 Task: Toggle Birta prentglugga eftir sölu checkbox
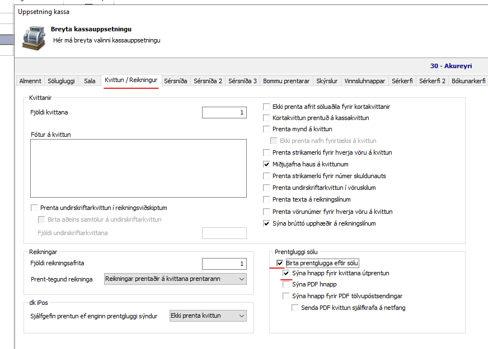tap(280, 262)
